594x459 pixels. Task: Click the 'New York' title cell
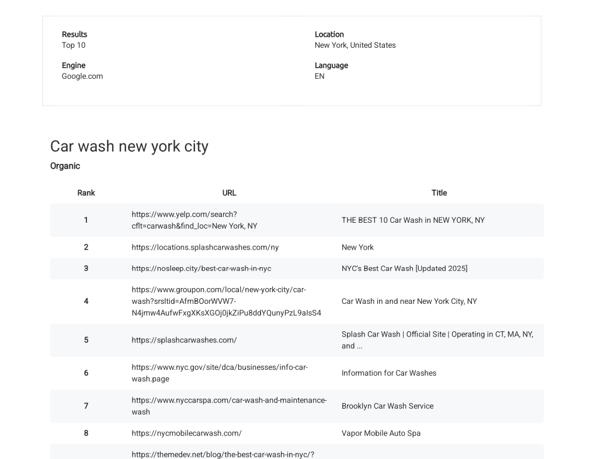tap(357, 247)
